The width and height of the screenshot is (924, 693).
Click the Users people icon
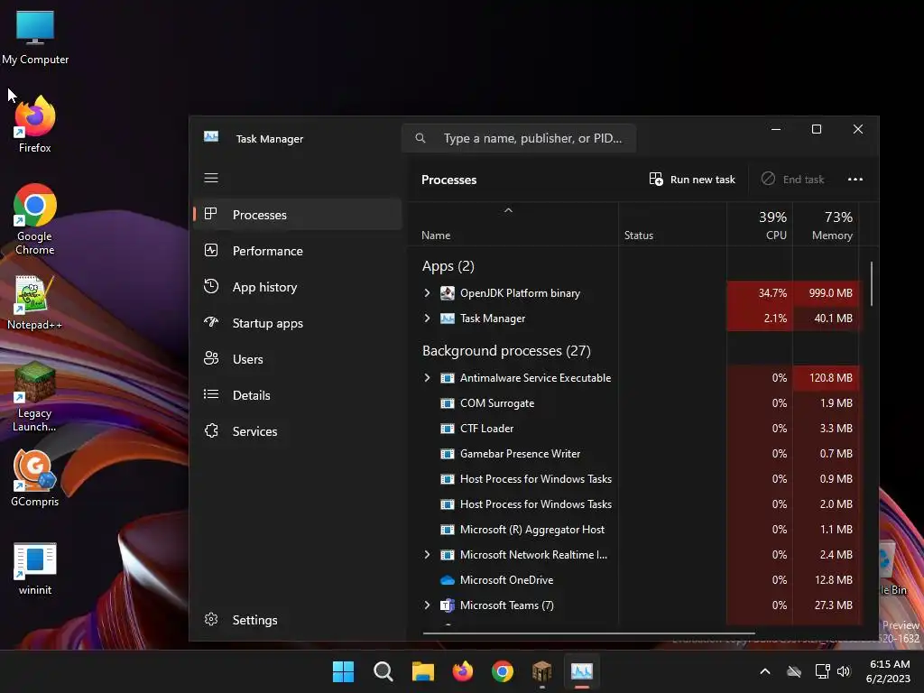[x=211, y=358]
